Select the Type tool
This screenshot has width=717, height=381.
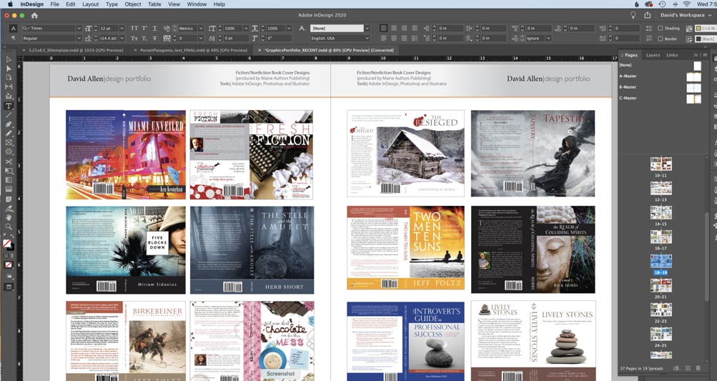point(9,106)
